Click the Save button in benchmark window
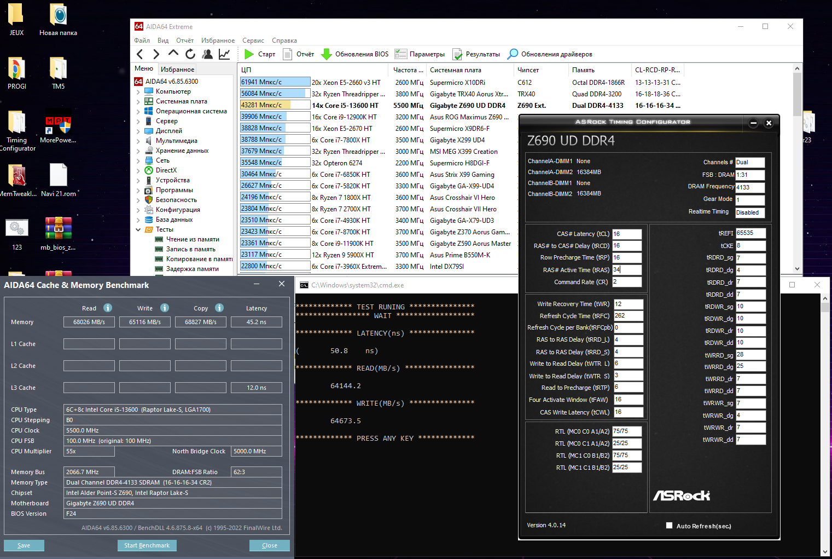The width and height of the screenshot is (832, 559). [x=24, y=545]
